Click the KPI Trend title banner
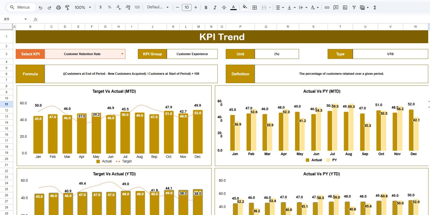430x215 pixels. [222, 37]
